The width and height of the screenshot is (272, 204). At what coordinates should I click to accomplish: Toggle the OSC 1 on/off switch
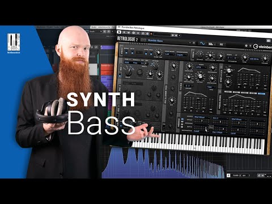pos(120,75)
